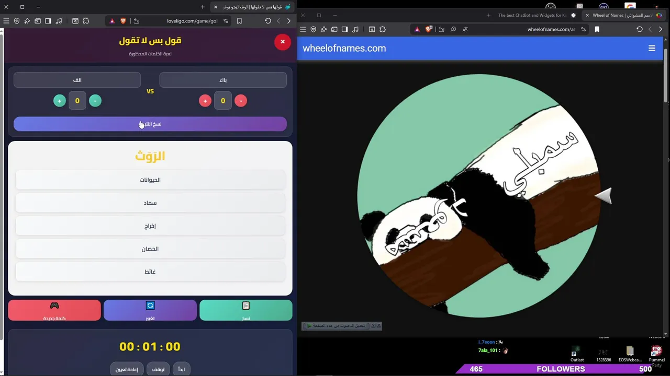Click the timer display 00:01:00
The width and height of the screenshot is (670, 376).
coord(150,347)
